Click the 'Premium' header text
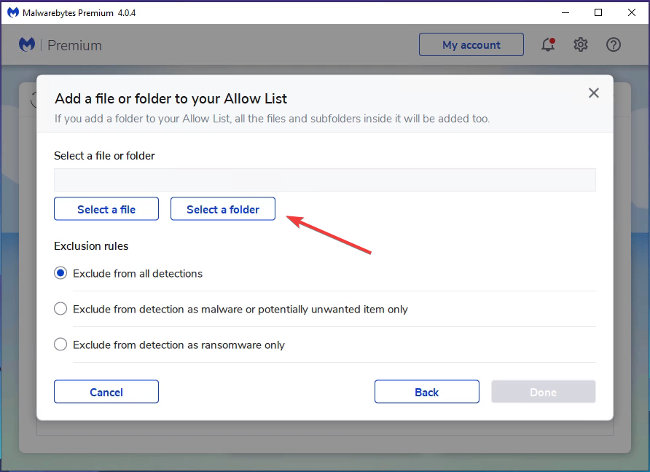Image resolution: width=650 pixels, height=472 pixels. 74,45
